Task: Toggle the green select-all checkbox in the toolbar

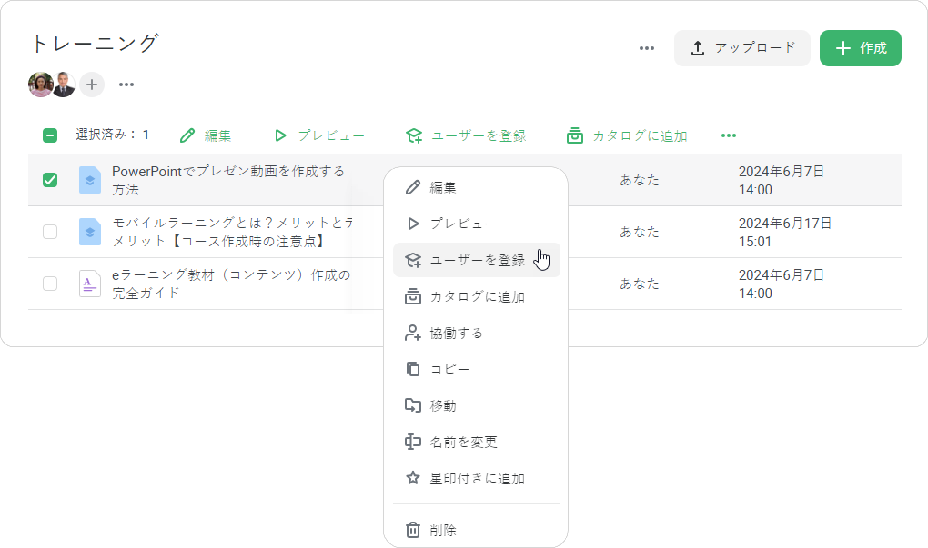Action: 50,135
